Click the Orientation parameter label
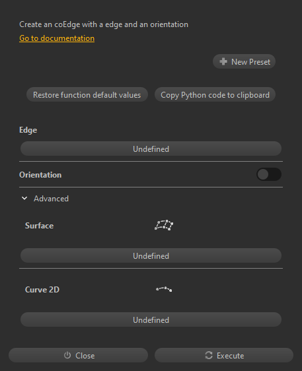Viewport: 302px width, 371px height. point(40,175)
